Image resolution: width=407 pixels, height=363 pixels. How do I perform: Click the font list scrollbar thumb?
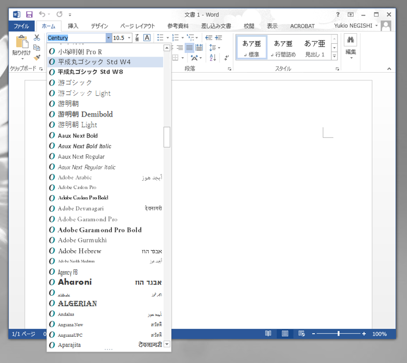[167, 137]
